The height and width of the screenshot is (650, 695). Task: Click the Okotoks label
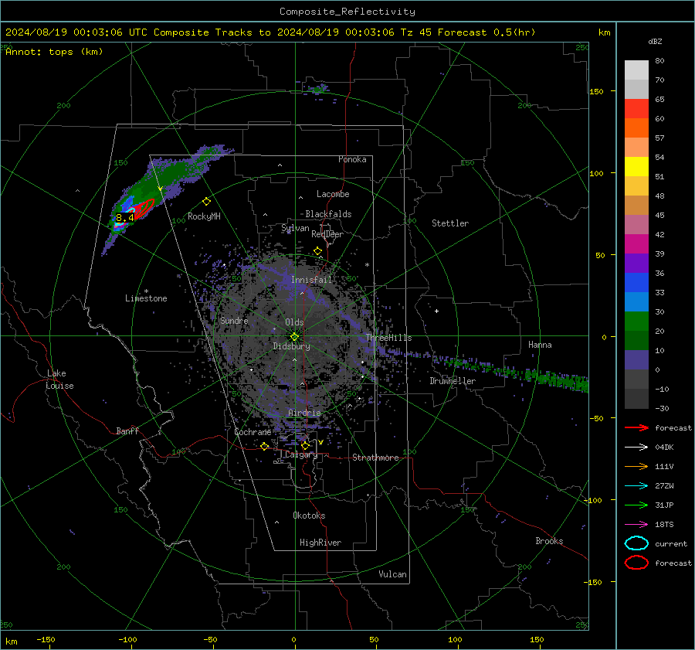[x=309, y=516]
